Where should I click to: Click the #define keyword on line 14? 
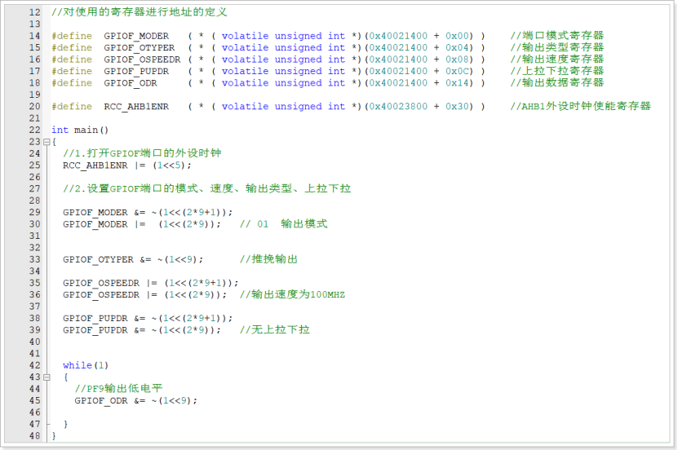click(x=72, y=36)
